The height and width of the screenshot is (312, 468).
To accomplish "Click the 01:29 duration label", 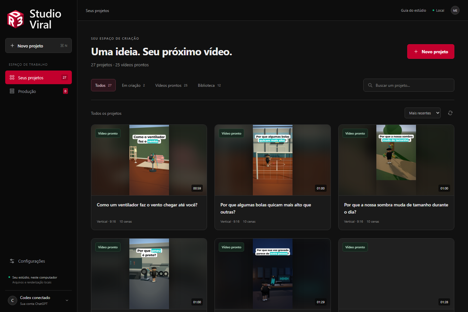I will pyautogui.click(x=320, y=302).
